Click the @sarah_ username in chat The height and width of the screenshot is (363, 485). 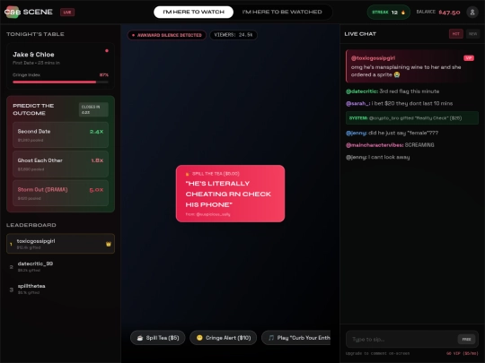[357, 103]
